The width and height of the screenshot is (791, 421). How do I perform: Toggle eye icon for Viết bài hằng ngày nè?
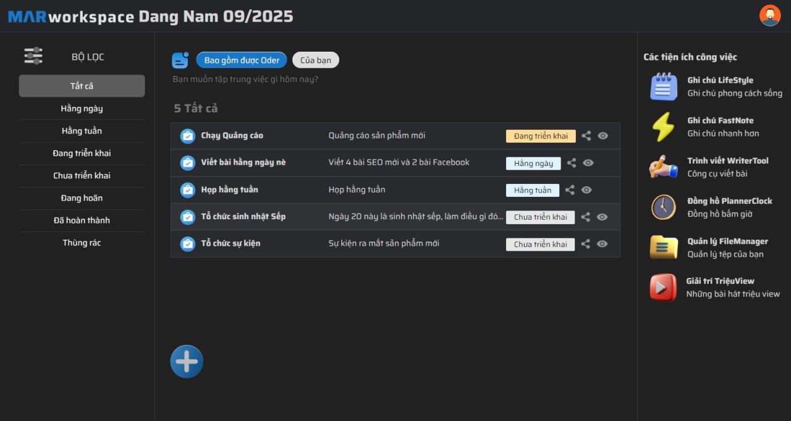pyautogui.click(x=588, y=163)
